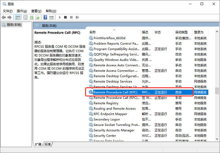The height and width of the screenshot is (153, 220).
Task: Select Security Accounts Manager service
Action: click(x=148, y=130)
